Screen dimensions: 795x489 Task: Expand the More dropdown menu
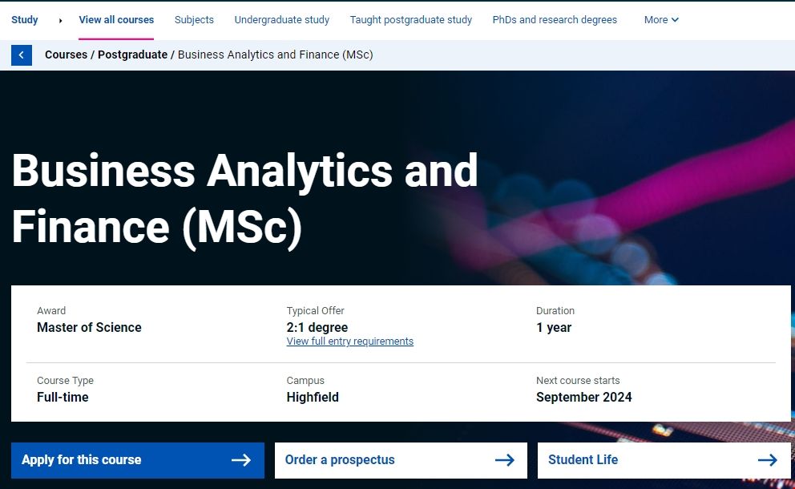pos(661,20)
